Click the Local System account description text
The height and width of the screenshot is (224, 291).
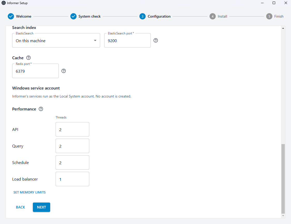click(72, 96)
